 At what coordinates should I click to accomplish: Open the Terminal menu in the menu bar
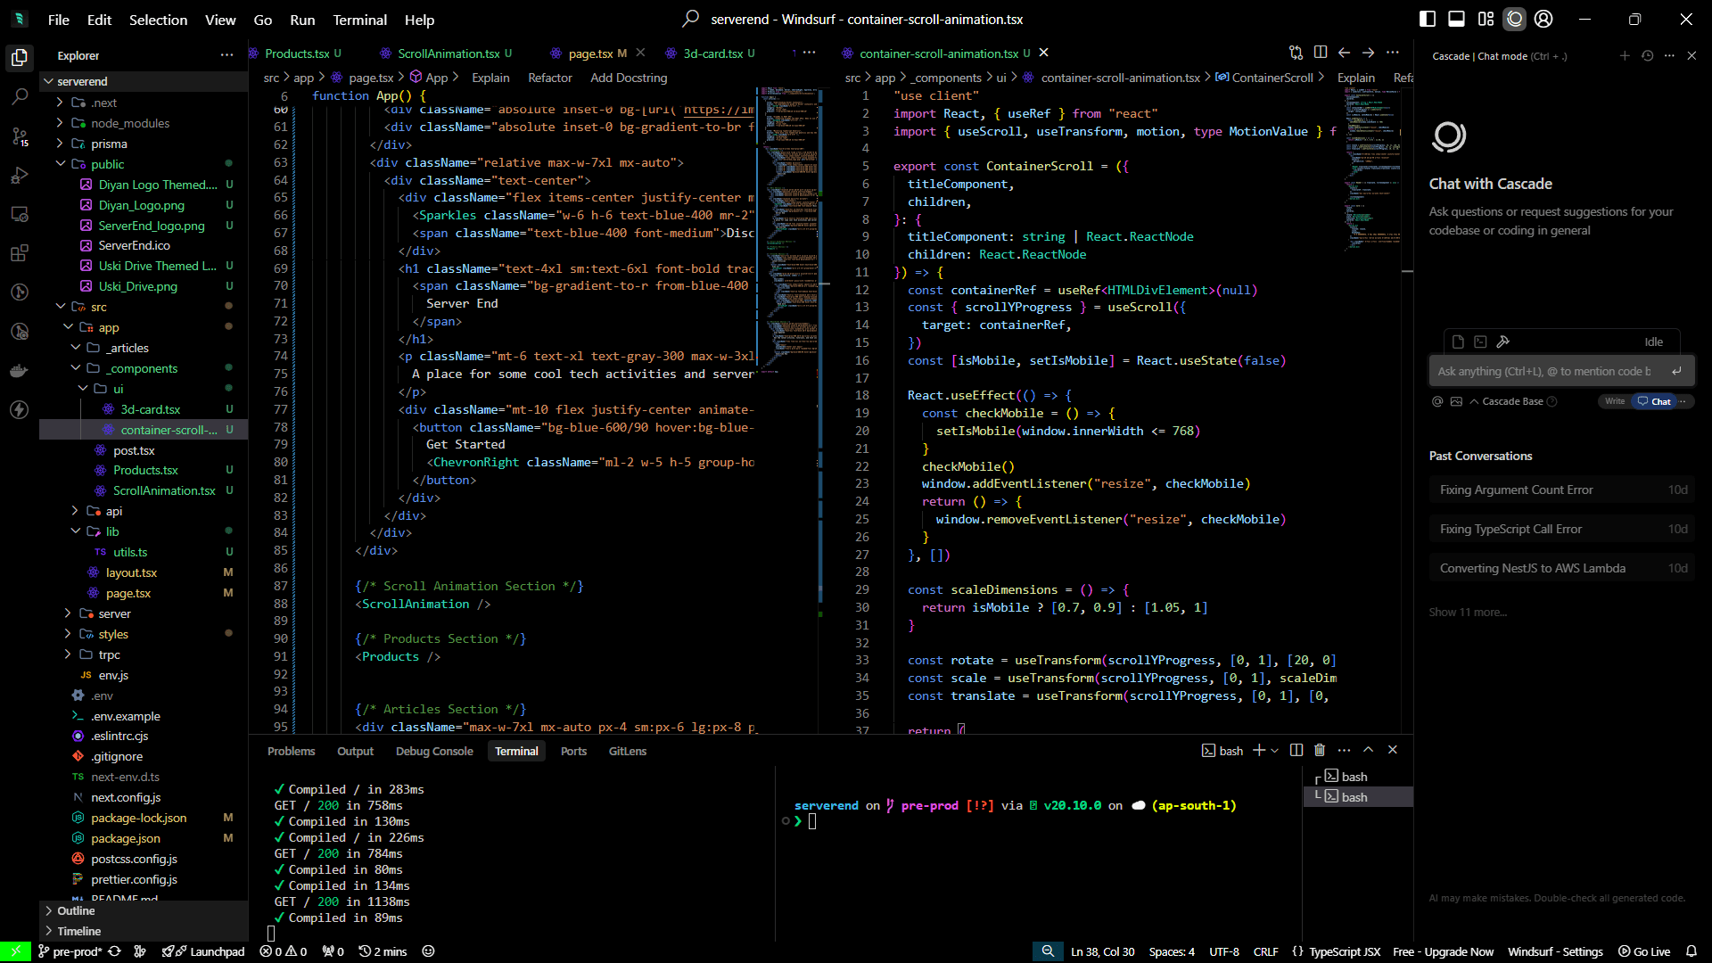(x=359, y=20)
